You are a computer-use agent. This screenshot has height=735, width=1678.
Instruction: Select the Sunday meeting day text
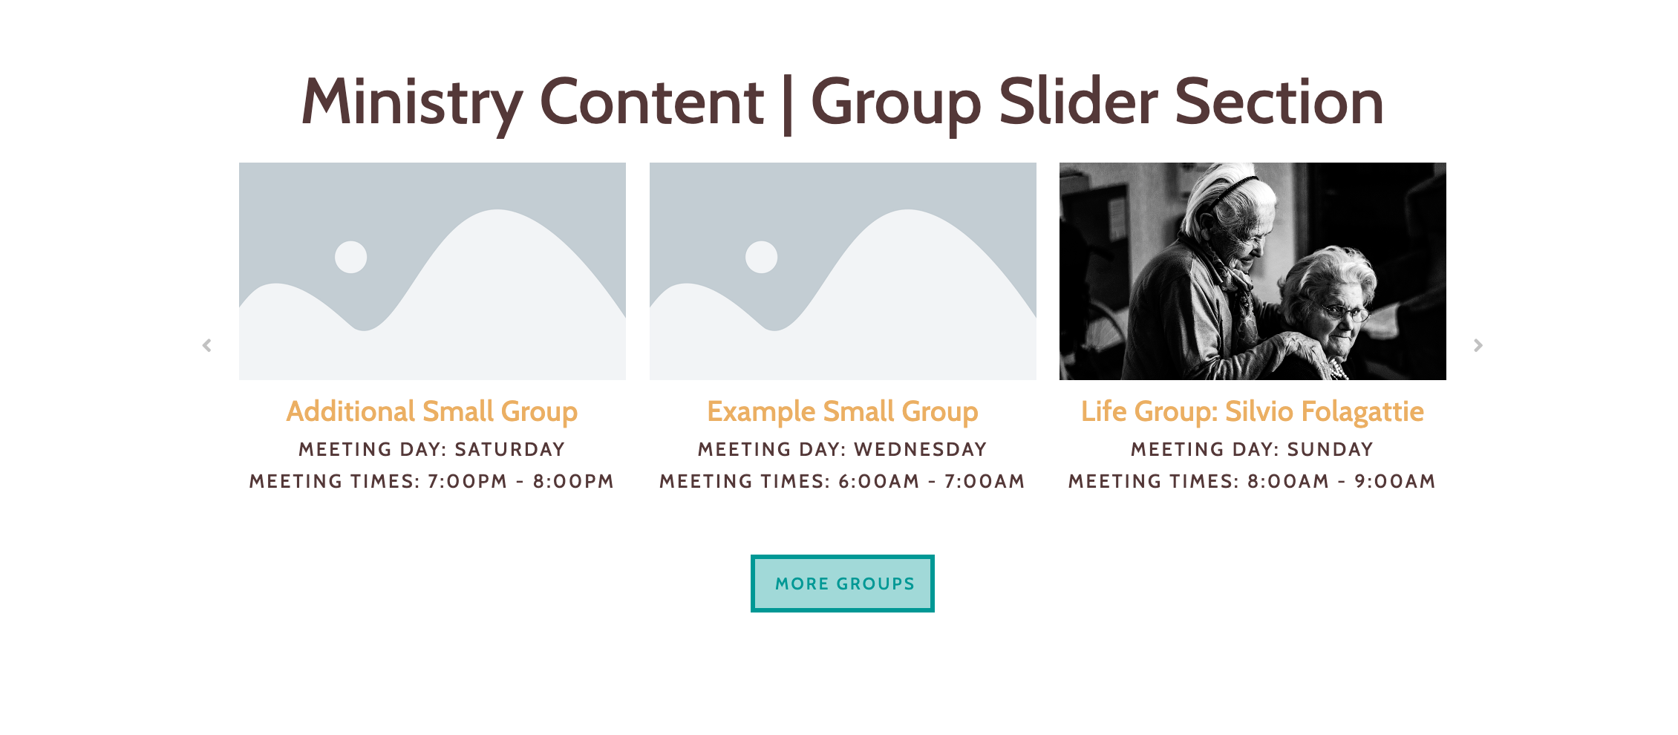click(1251, 448)
